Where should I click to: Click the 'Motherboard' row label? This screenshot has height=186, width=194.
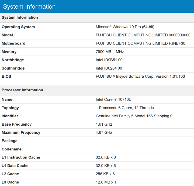pos(13,43)
